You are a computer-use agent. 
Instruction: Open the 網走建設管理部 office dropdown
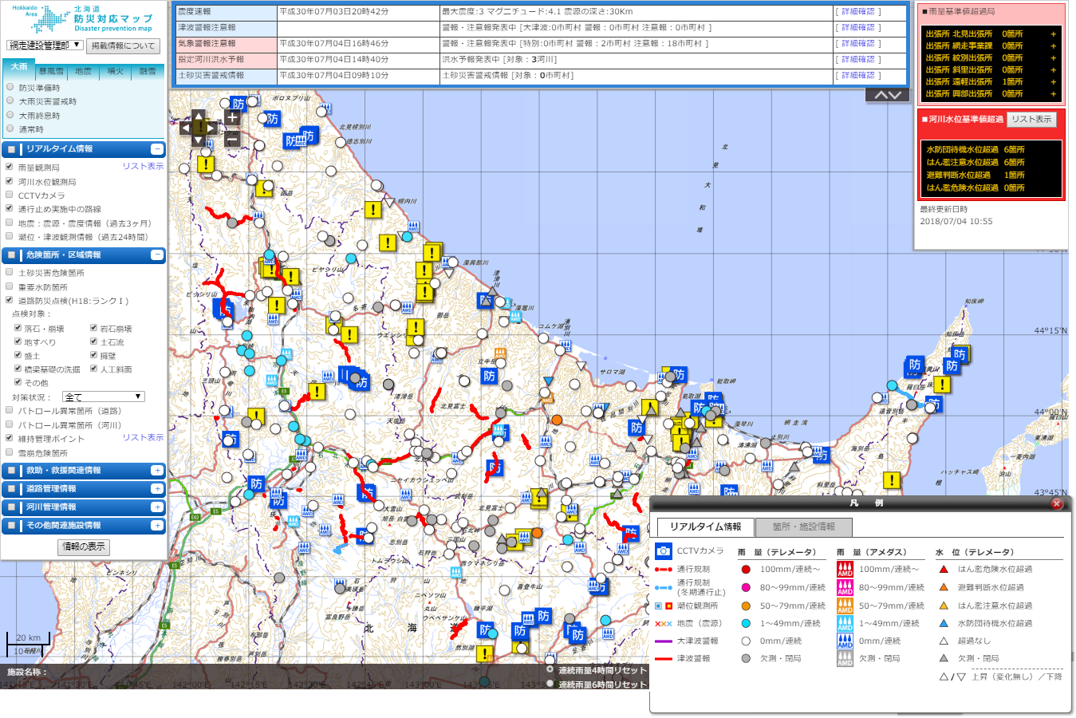tap(45, 45)
